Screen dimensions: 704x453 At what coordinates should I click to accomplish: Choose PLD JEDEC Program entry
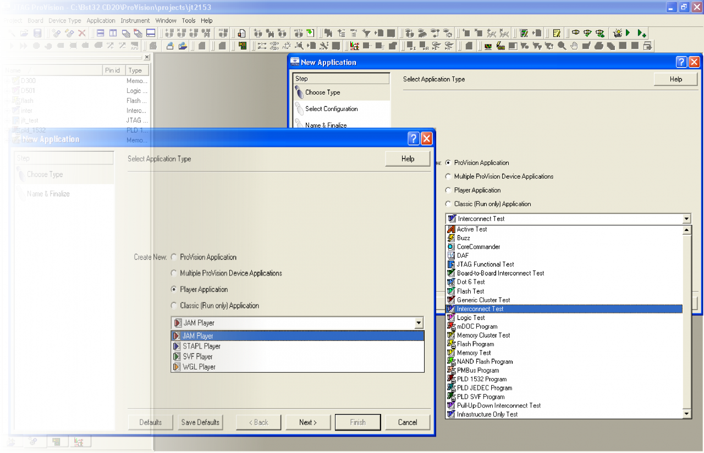coord(564,388)
